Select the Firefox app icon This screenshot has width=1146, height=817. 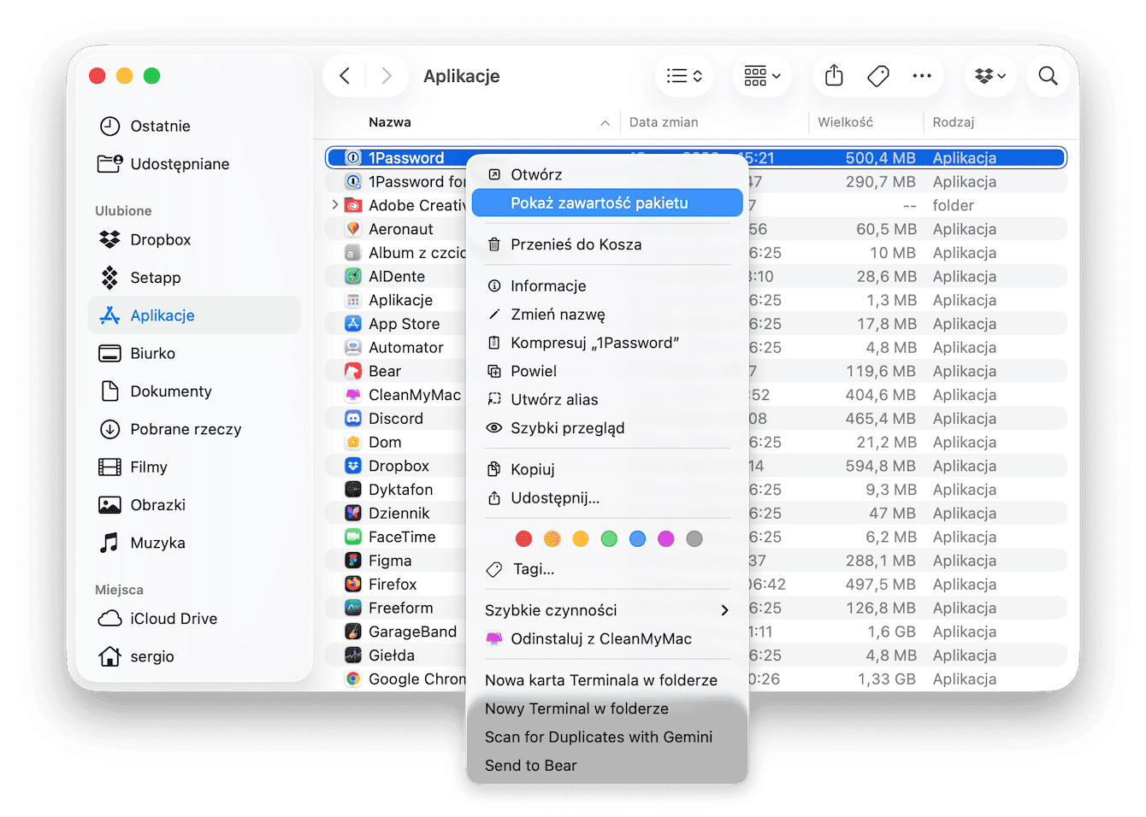click(353, 585)
